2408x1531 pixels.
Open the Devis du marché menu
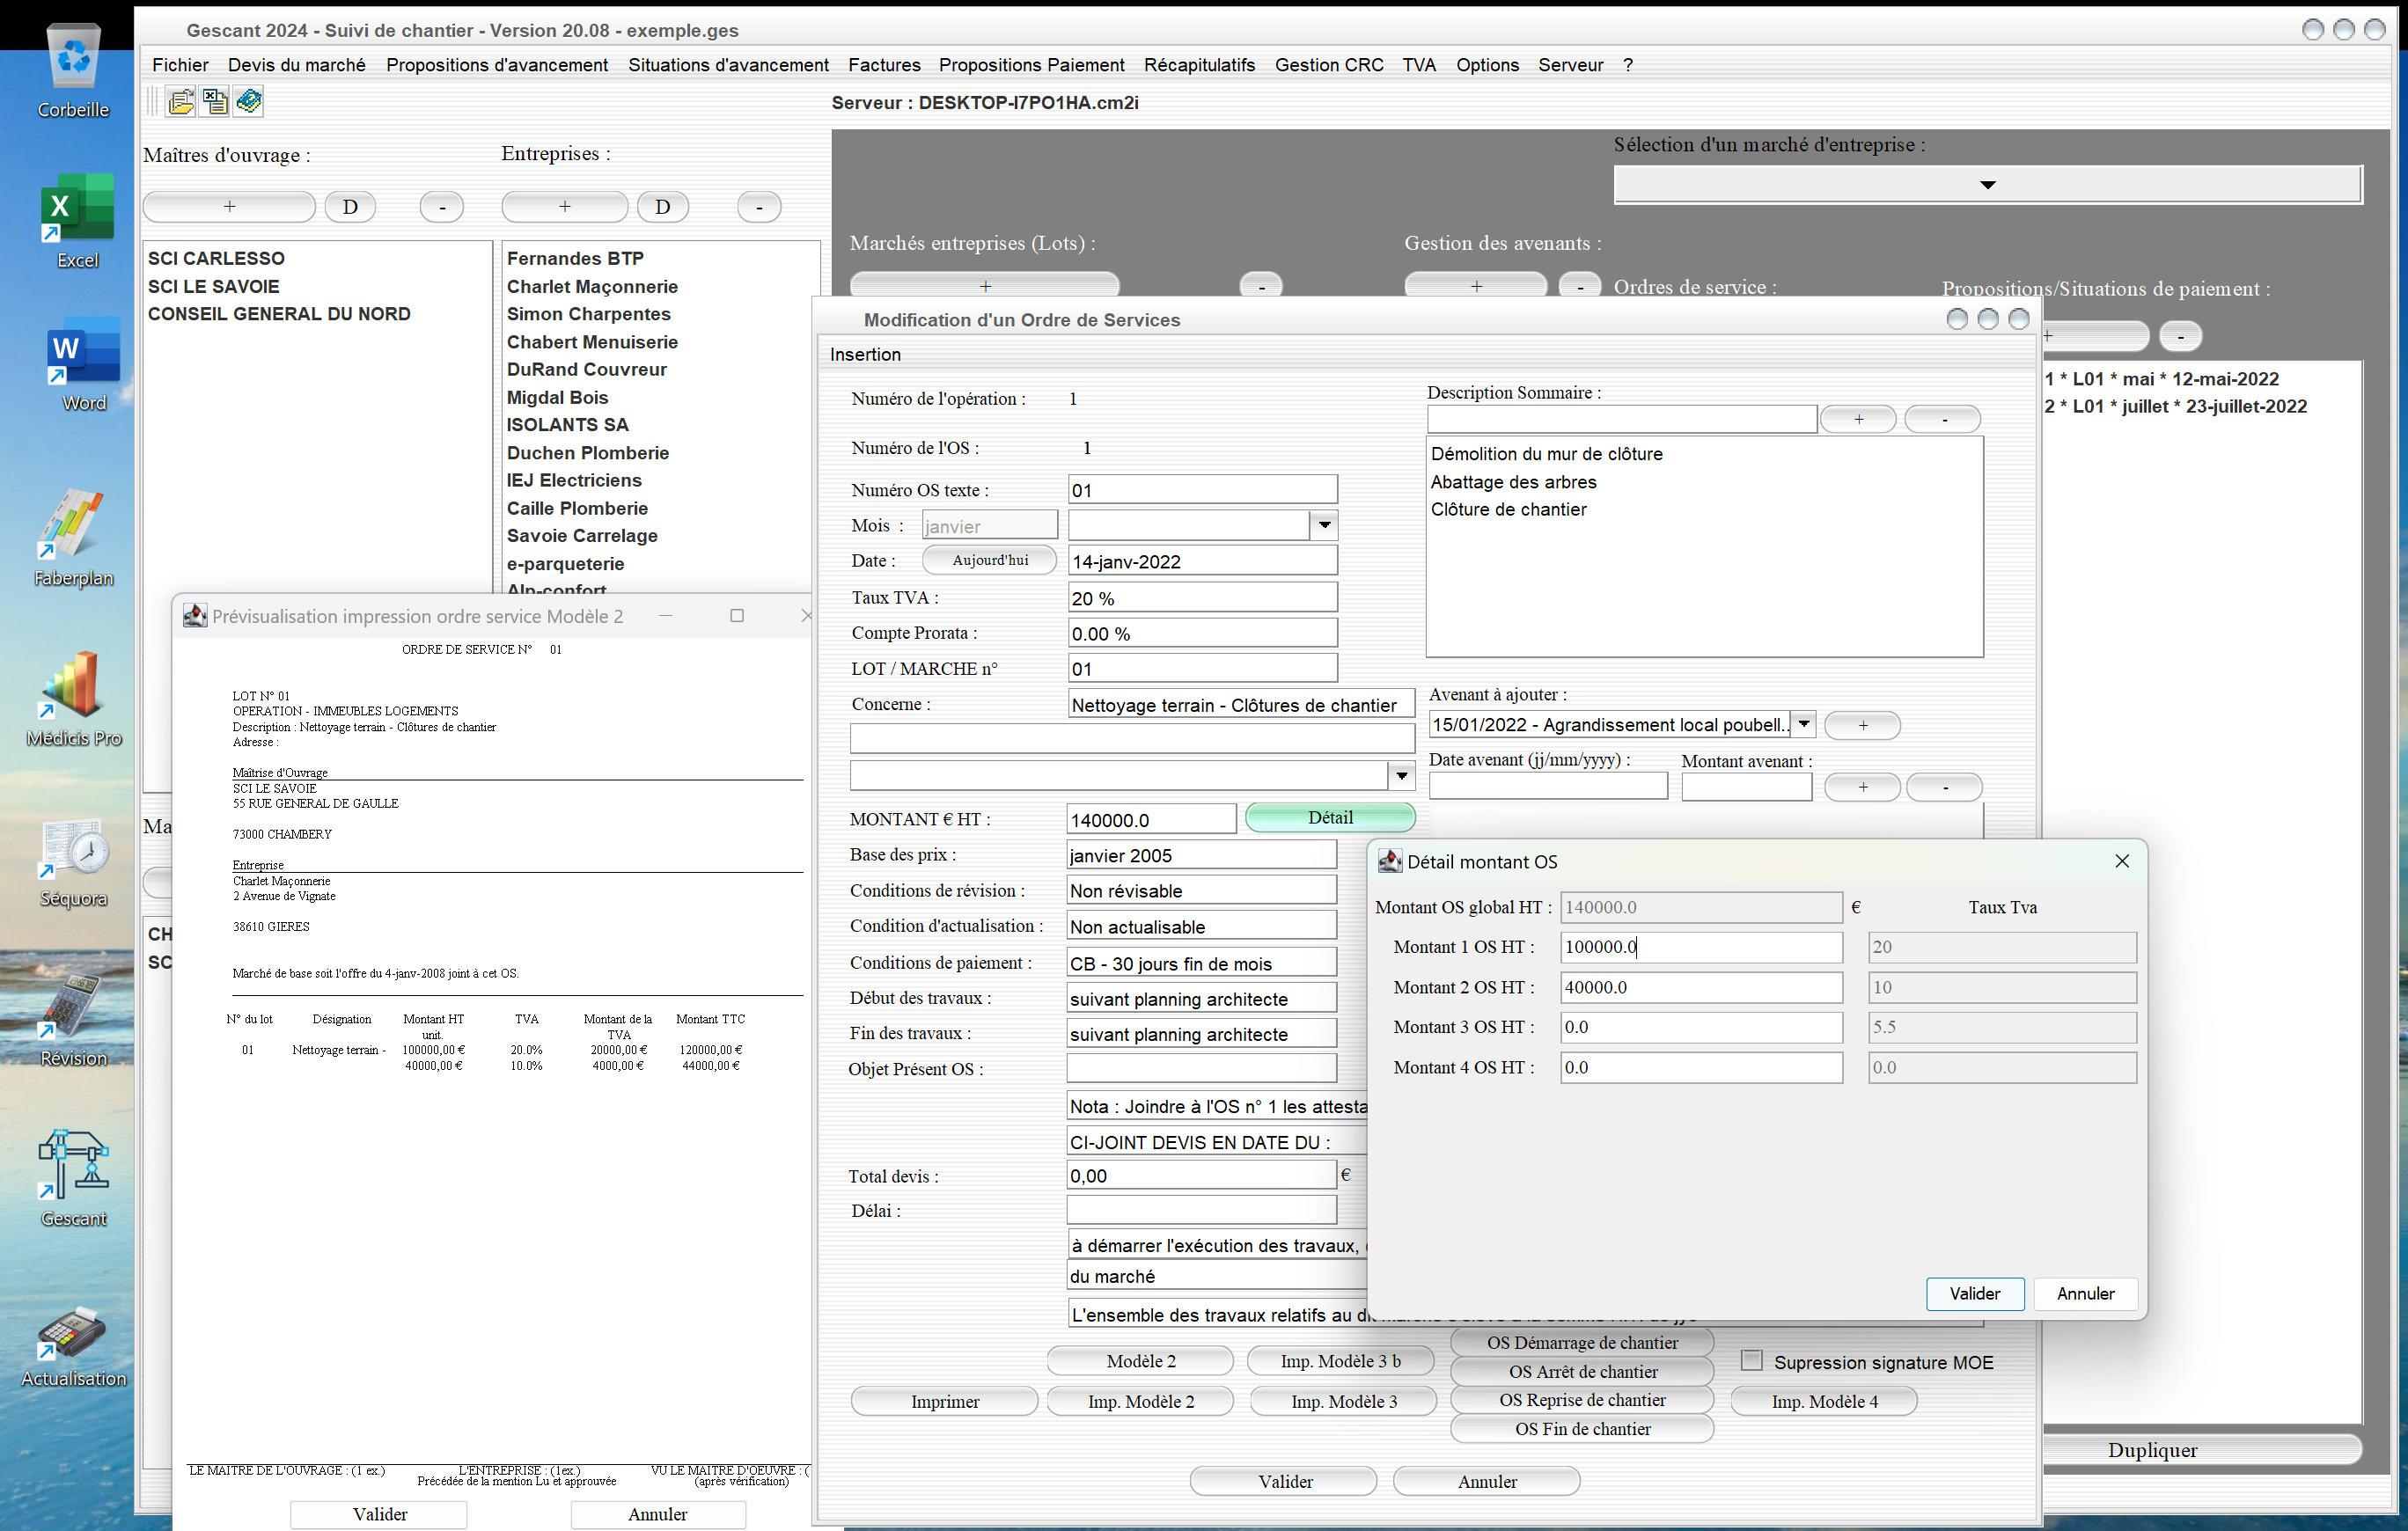coord(297,65)
